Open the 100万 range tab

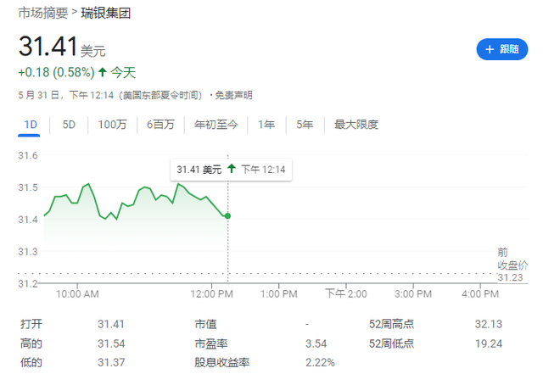point(112,125)
